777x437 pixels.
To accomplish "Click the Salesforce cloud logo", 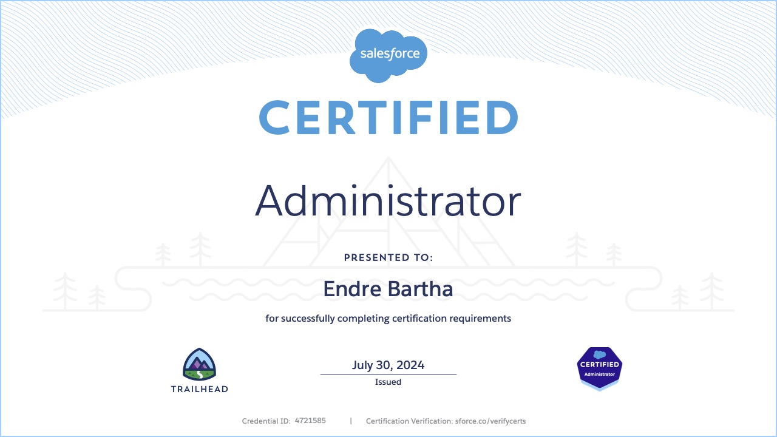I will click(x=388, y=55).
